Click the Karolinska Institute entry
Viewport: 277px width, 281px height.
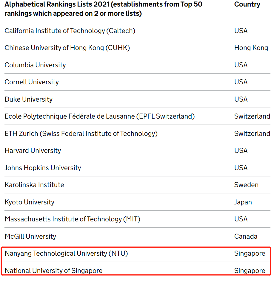pos(34,185)
